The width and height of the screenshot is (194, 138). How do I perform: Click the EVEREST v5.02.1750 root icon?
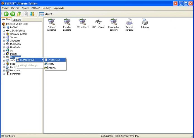coord(4,24)
